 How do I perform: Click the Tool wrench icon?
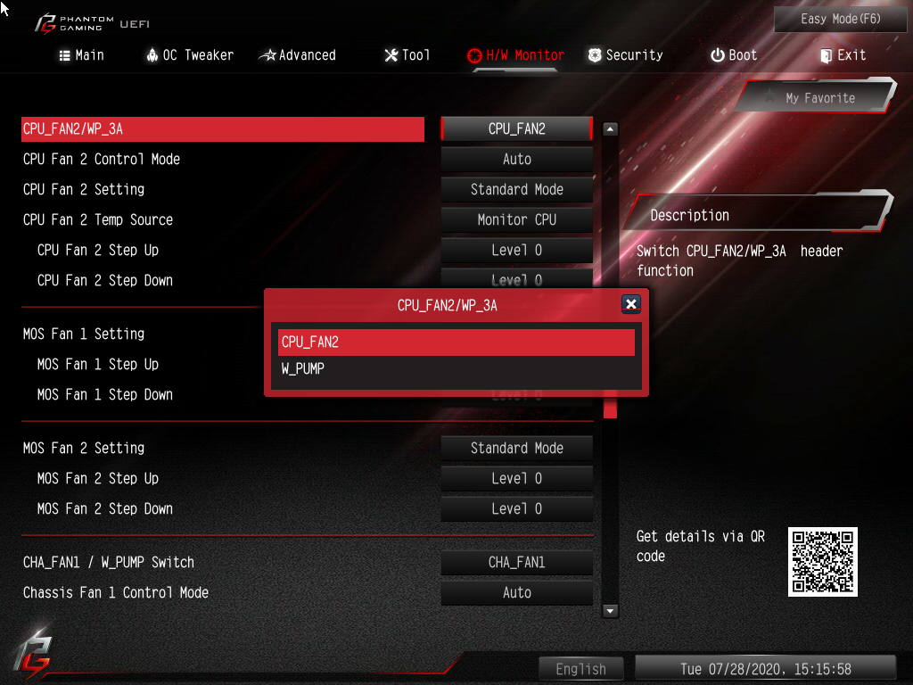pyautogui.click(x=391, y=55)
